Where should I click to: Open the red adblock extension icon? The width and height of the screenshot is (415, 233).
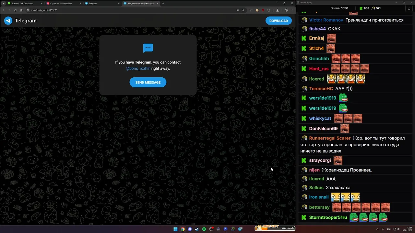click(263, 10)
